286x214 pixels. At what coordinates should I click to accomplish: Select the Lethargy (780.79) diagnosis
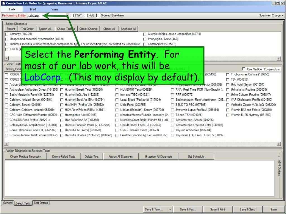(7, 34)
